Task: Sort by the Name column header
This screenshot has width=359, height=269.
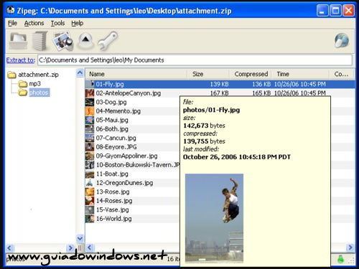Action: tap(136, 74)
